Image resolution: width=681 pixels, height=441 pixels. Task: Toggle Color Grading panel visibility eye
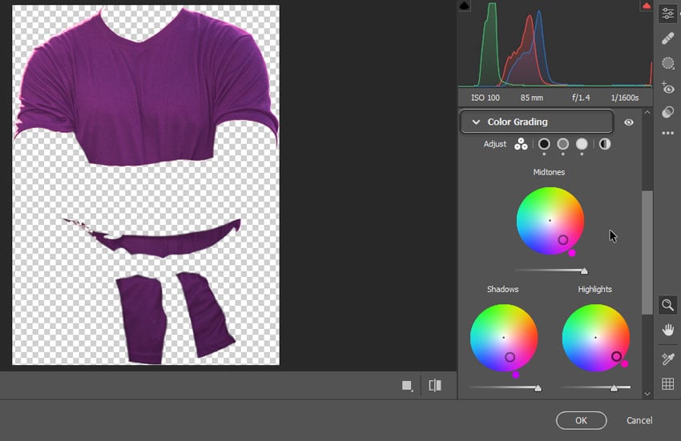coord(628,122)
